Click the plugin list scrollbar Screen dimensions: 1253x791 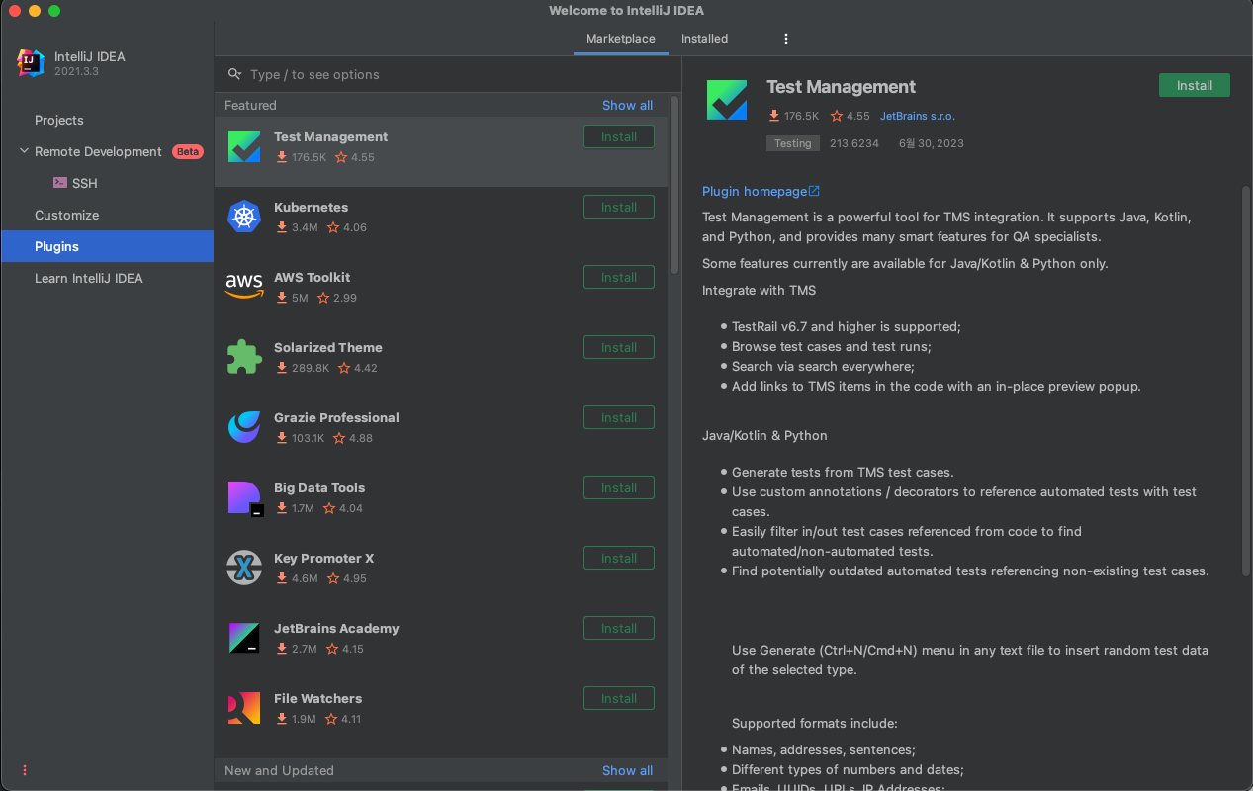(x=674, y=184)
